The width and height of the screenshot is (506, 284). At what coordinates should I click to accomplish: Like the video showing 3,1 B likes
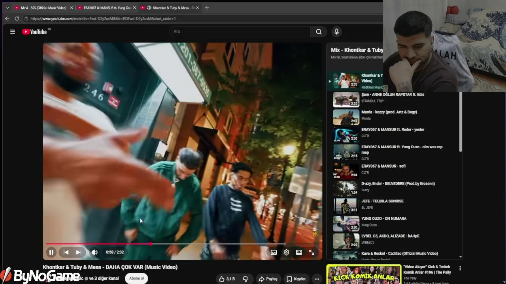click(227, 279)
